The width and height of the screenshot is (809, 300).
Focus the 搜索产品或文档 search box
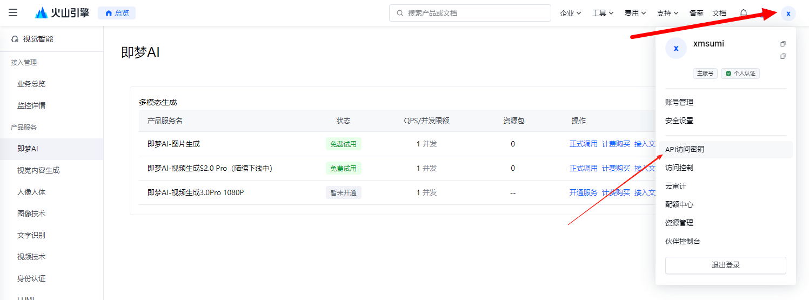(470, 13)
